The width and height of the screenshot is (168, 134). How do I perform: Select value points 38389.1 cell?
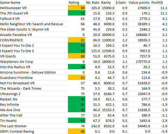coord(139,24)
